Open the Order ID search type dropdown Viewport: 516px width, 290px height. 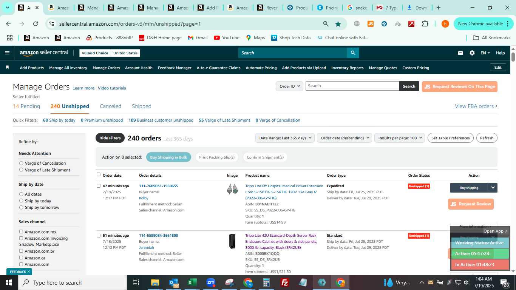[289, 86]
